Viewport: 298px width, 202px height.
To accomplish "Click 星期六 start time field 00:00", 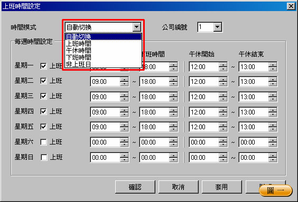I will [x=105, y=142].
